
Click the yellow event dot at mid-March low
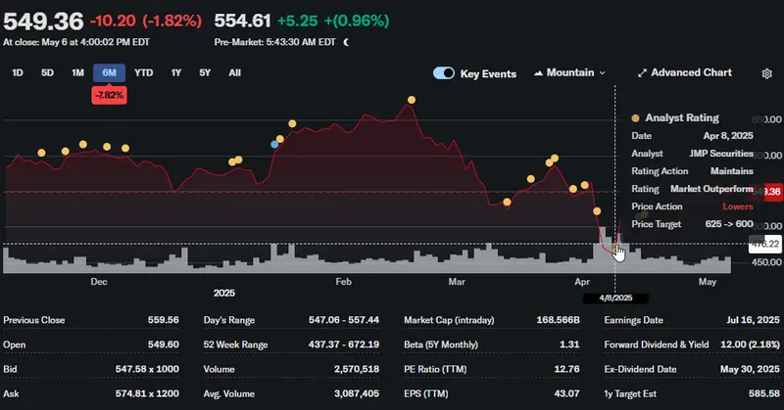coord(507,203)
